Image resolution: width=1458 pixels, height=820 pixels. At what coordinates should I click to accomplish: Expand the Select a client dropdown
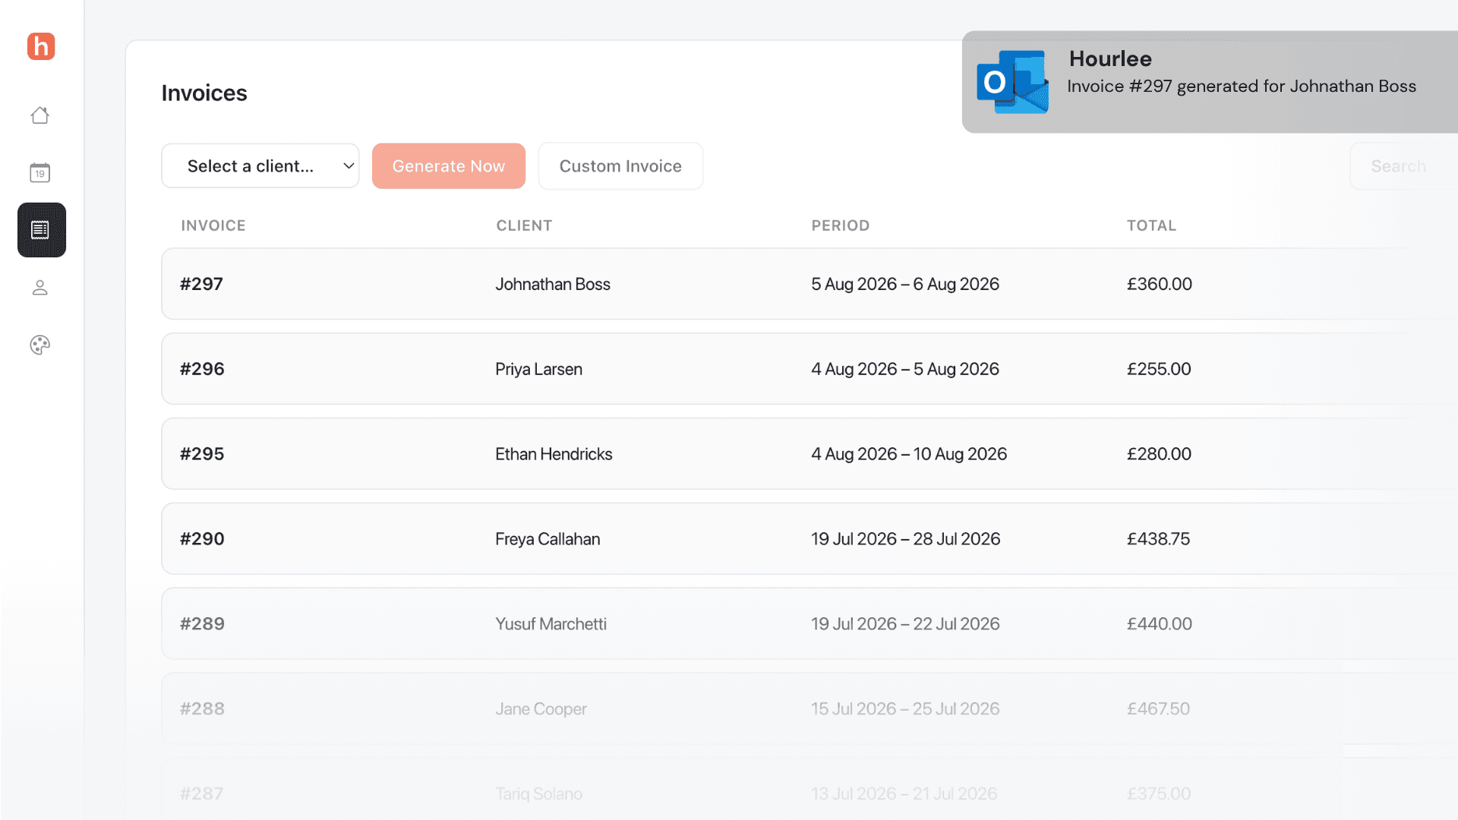click(x=260, y=166)
